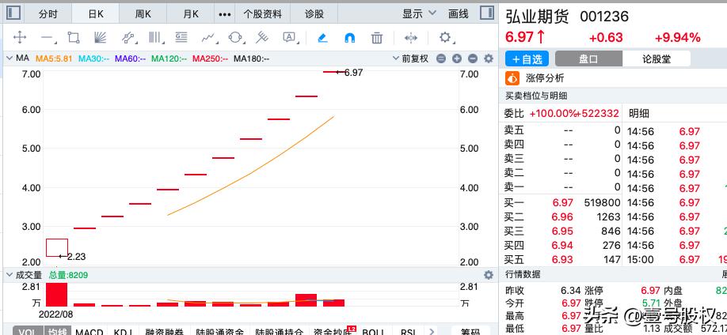Click the largest volume bar at 2022/08
Screen dimensions: 727x335
pyautogui.click(x=56, y=294)
